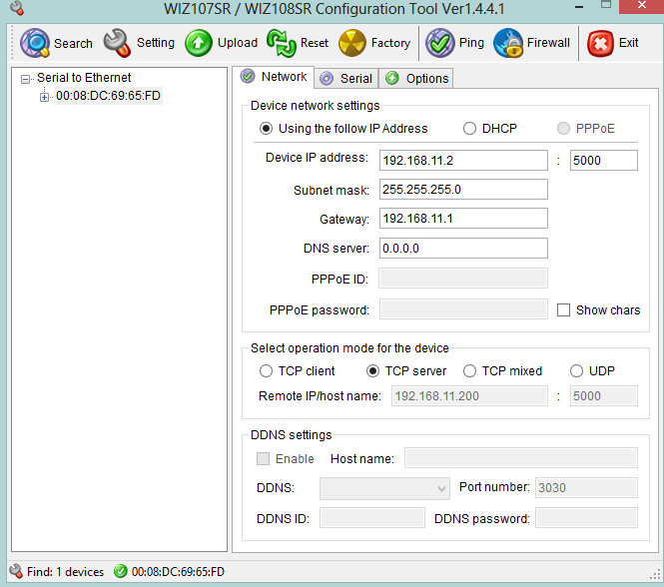Switch to the Options tab

416,79
